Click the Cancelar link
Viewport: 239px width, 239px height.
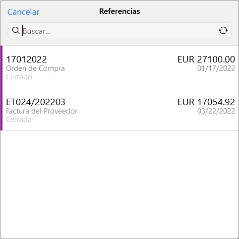pos(23,12)
